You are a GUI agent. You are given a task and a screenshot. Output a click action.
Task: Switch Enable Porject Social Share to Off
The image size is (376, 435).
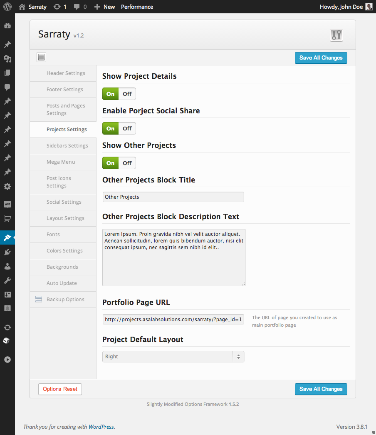(x=127, y=128)
